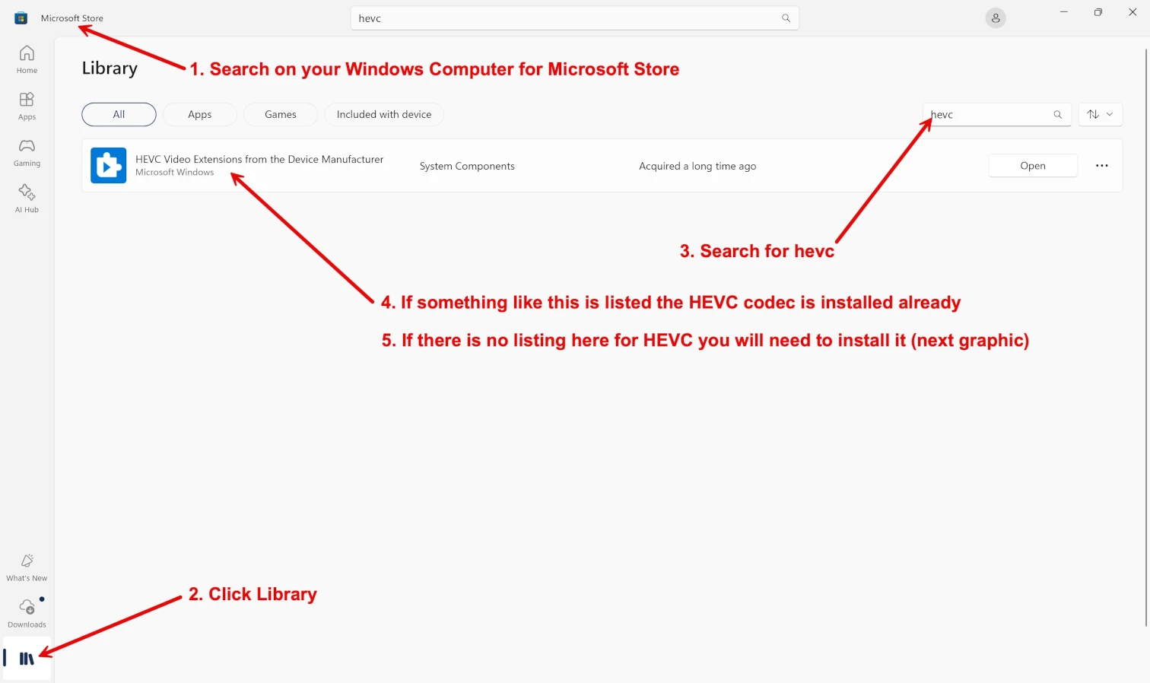1150x683 pixels.
Task: Select the All filter tab
Action: pyautogui.click(x=119, y=114)
